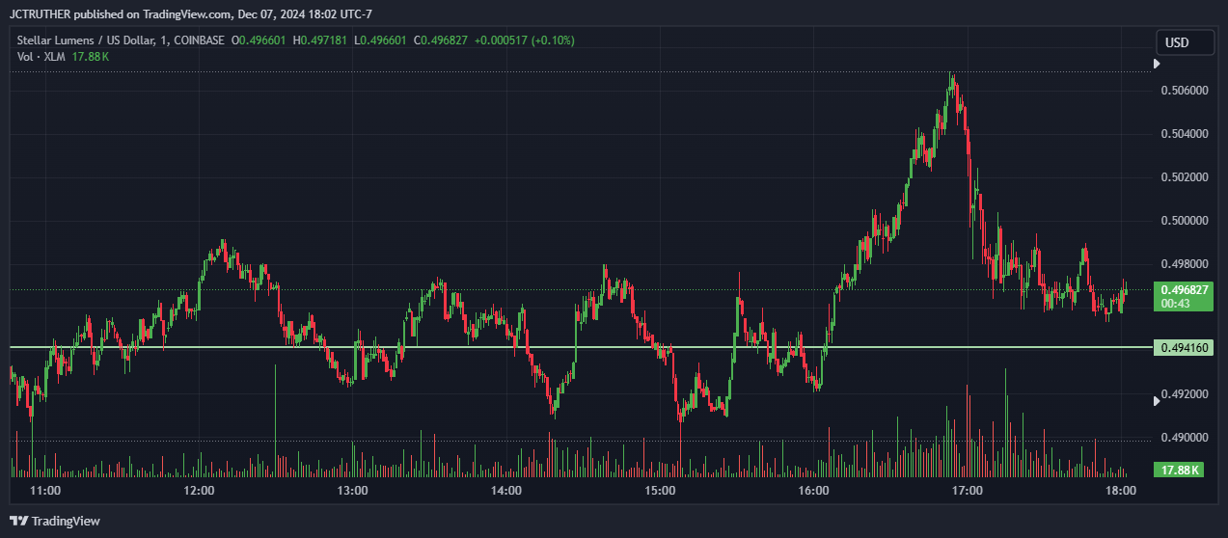This screenshot has width=1228, height=538.
Task: Click the 15:00 time axis label
Action: tap(660, 491)
